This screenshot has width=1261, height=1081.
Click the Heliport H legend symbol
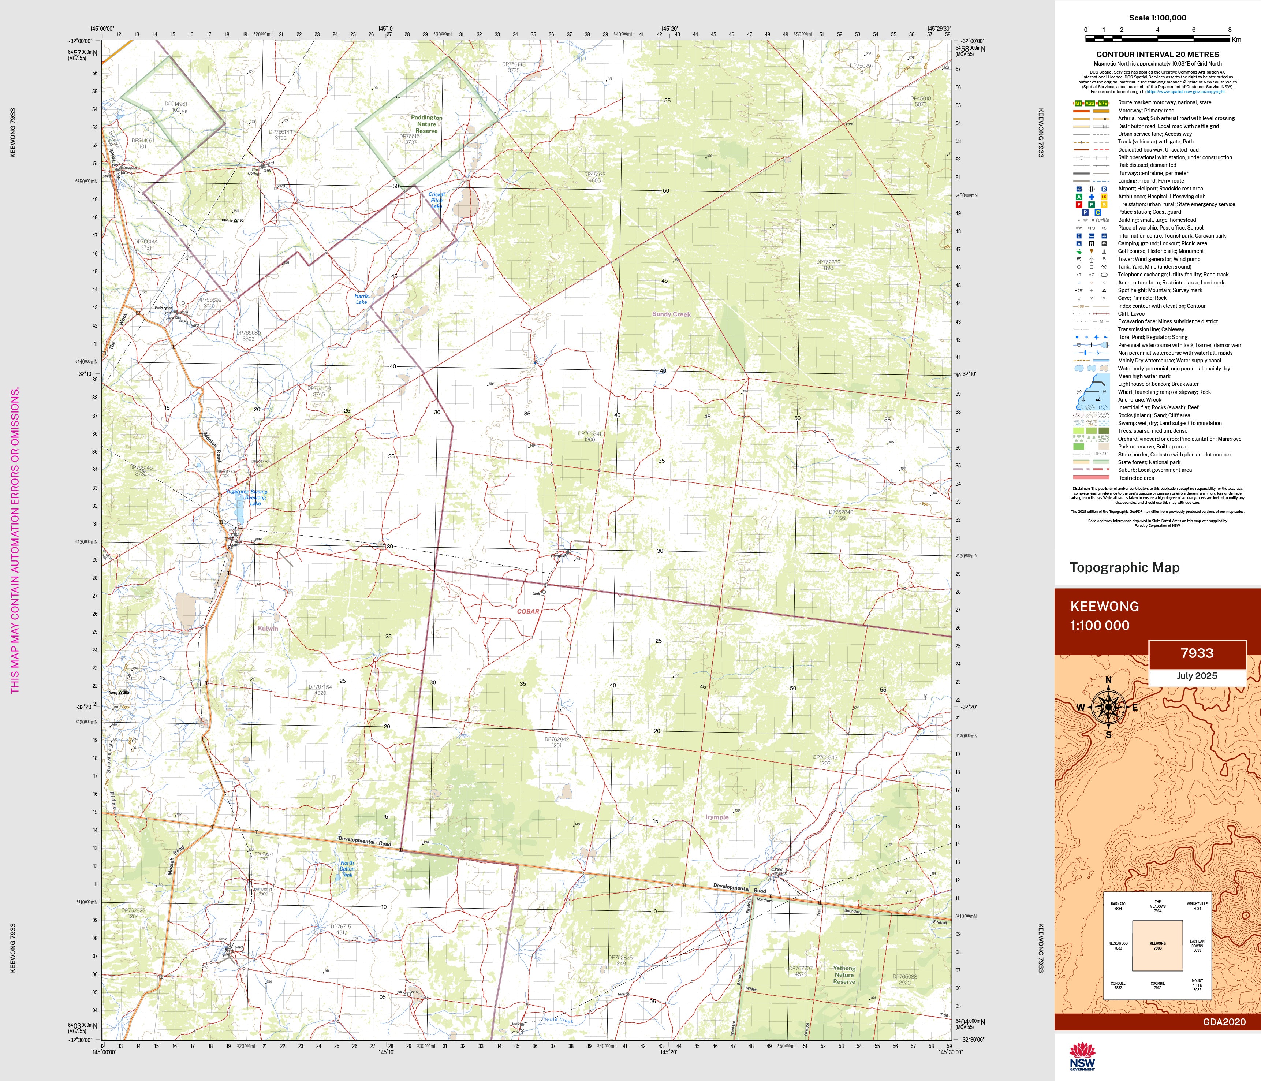click(1091, 189)
